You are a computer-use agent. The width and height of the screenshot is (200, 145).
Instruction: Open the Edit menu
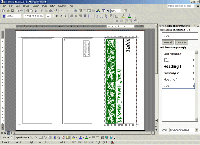point(11,6)
